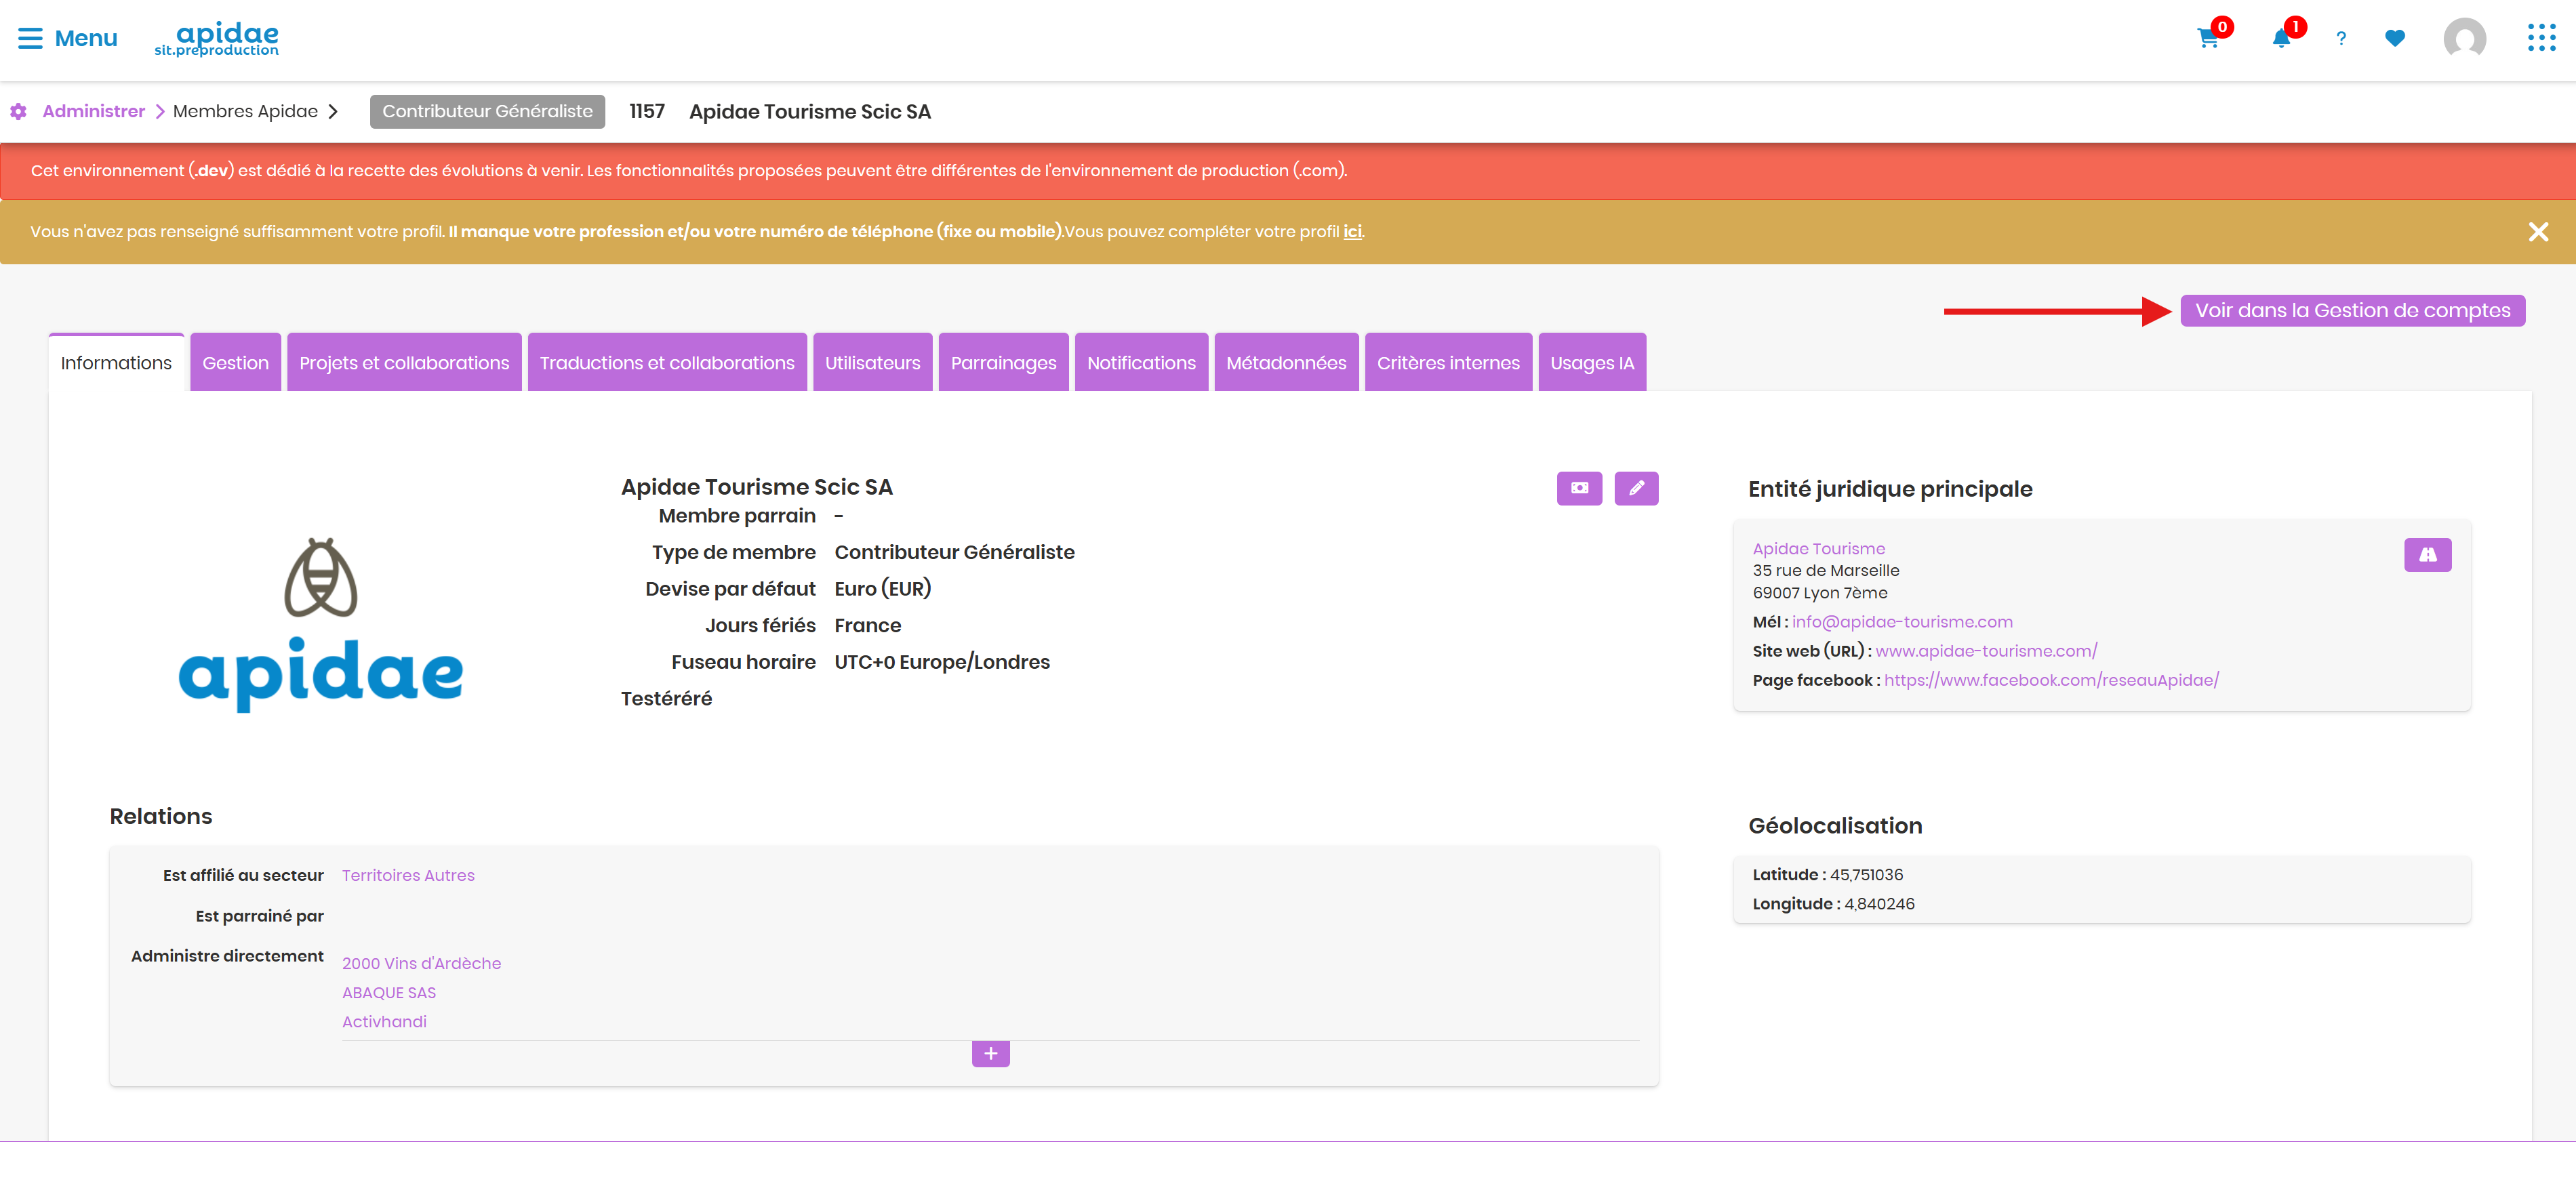Click the 'Géolocalisation' heading
Viewport: 2576px width, 1194px height.
coord(1834,825)
